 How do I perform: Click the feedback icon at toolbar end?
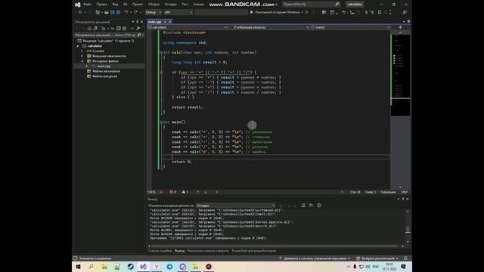tap(405, 12)
